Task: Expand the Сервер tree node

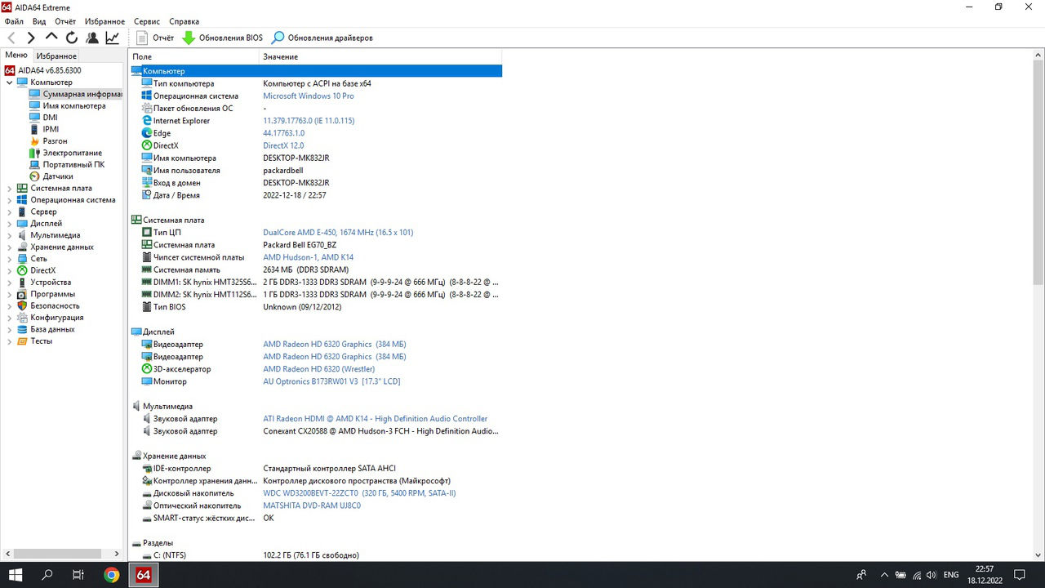Action: click(10, 212)
